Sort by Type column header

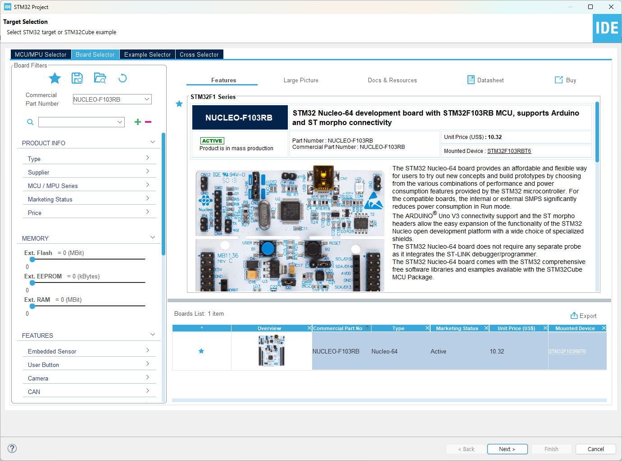point(398,328)
